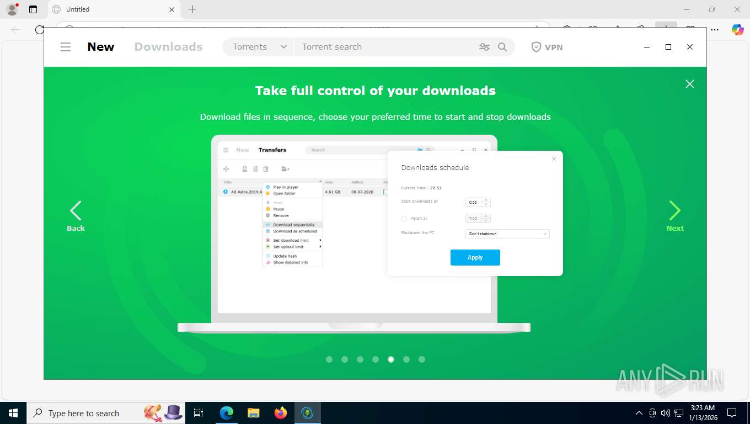Select the active torrent app taskbar icon
Viewport: 750px width, 424px height.
click(x=308, y=413)
